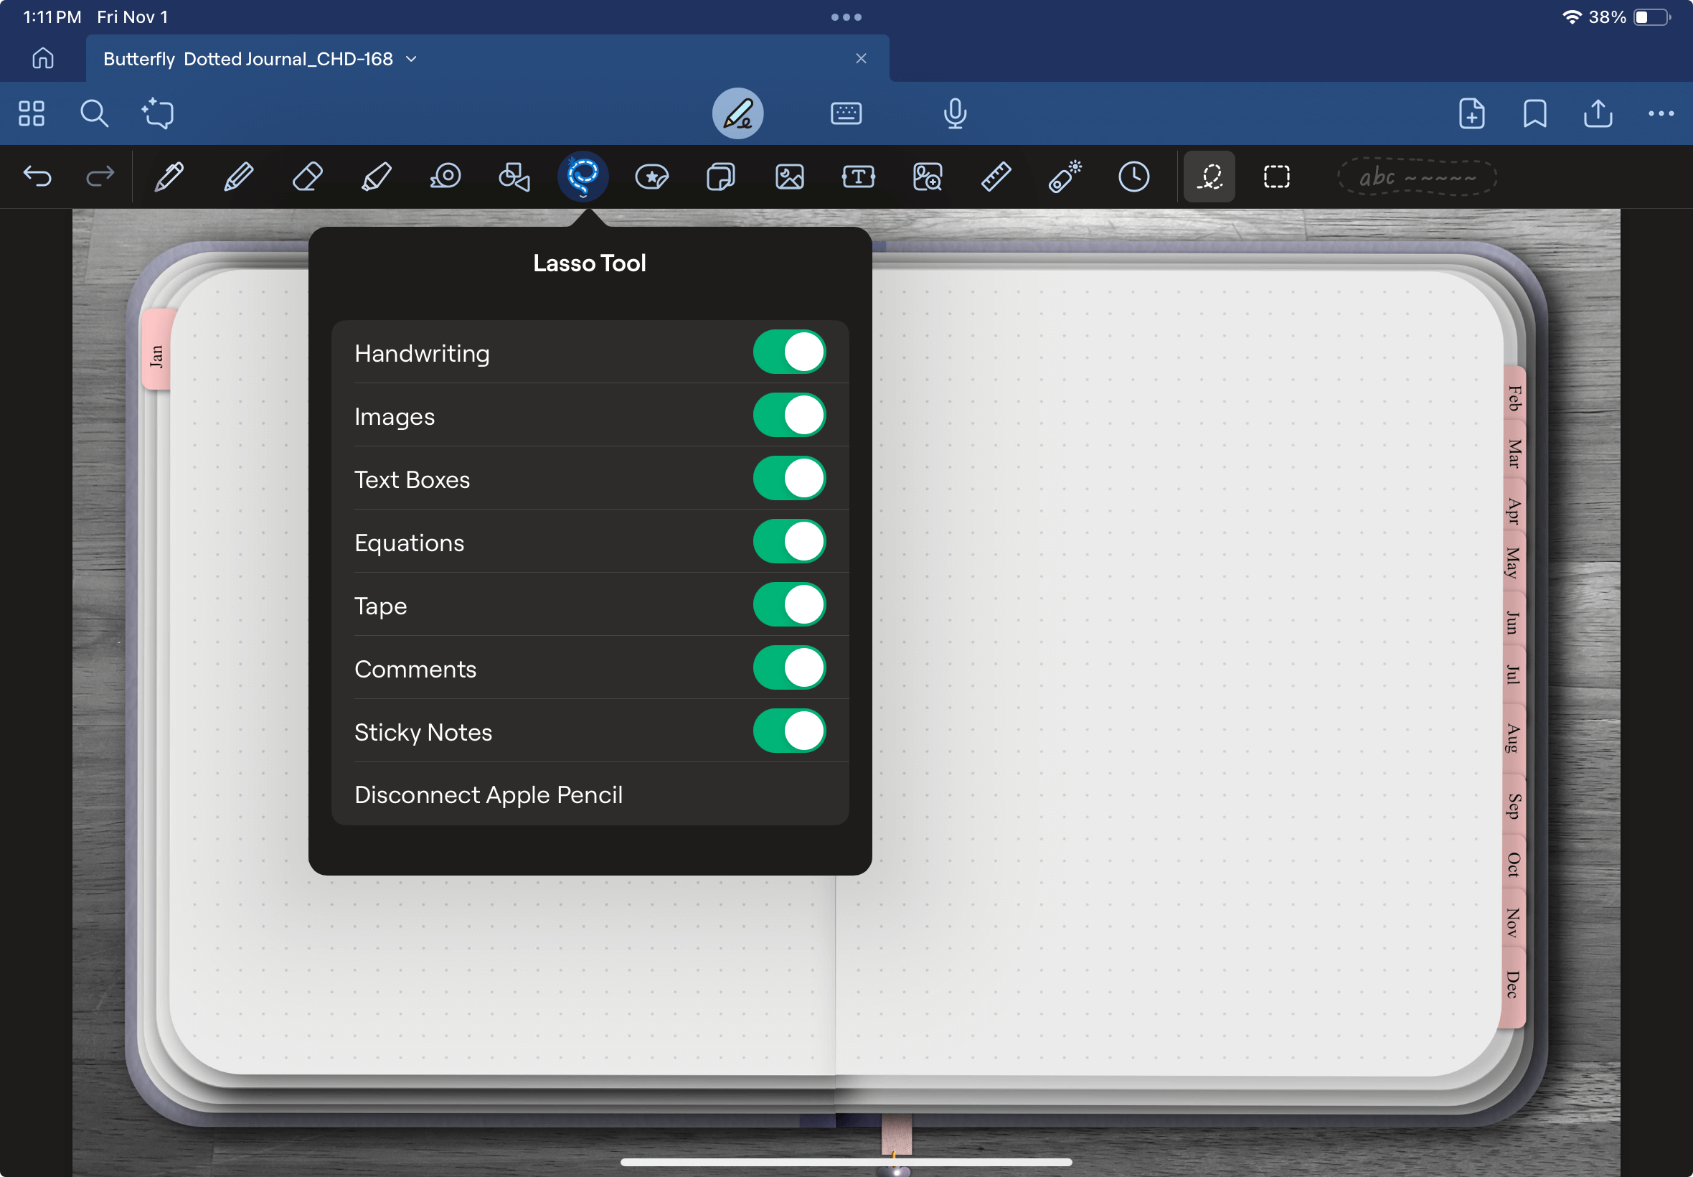
Task: Select the Eraser tool
Action: (x=307, y=177)
